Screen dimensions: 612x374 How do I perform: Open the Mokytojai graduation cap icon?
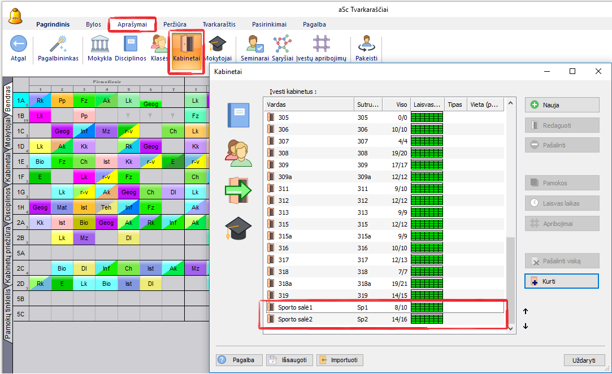click(218, 44)
